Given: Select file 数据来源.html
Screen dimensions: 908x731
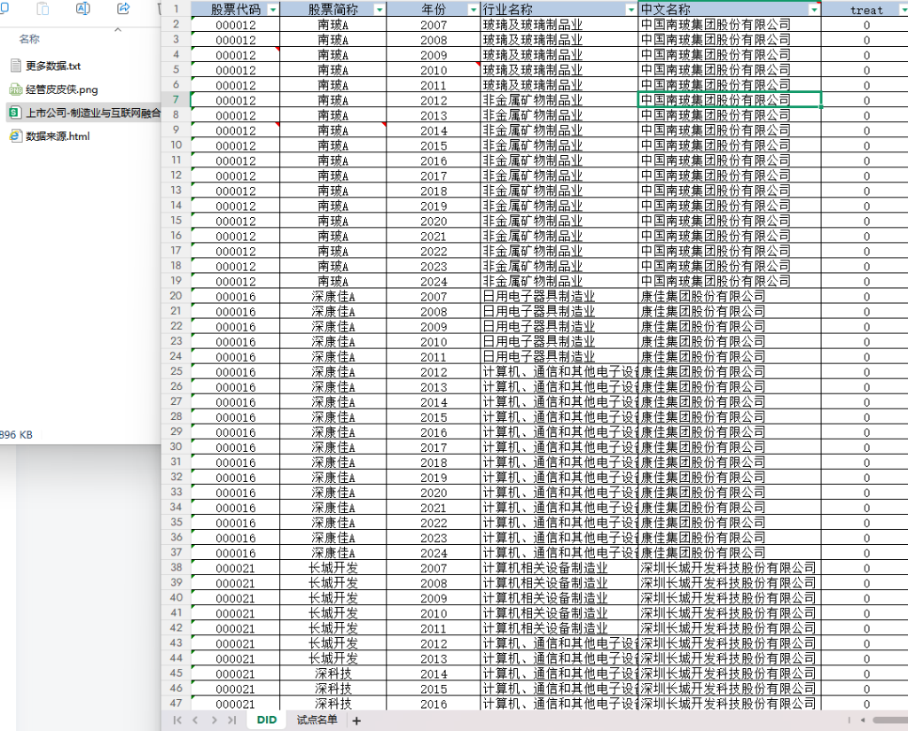Looking at the screenshot, I should pos(58,136).
